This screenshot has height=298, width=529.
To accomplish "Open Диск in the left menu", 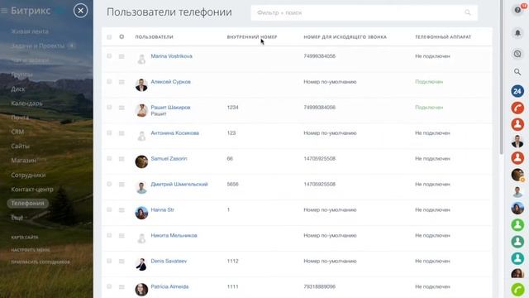I will pyautogui.click(x=18, y=89).
